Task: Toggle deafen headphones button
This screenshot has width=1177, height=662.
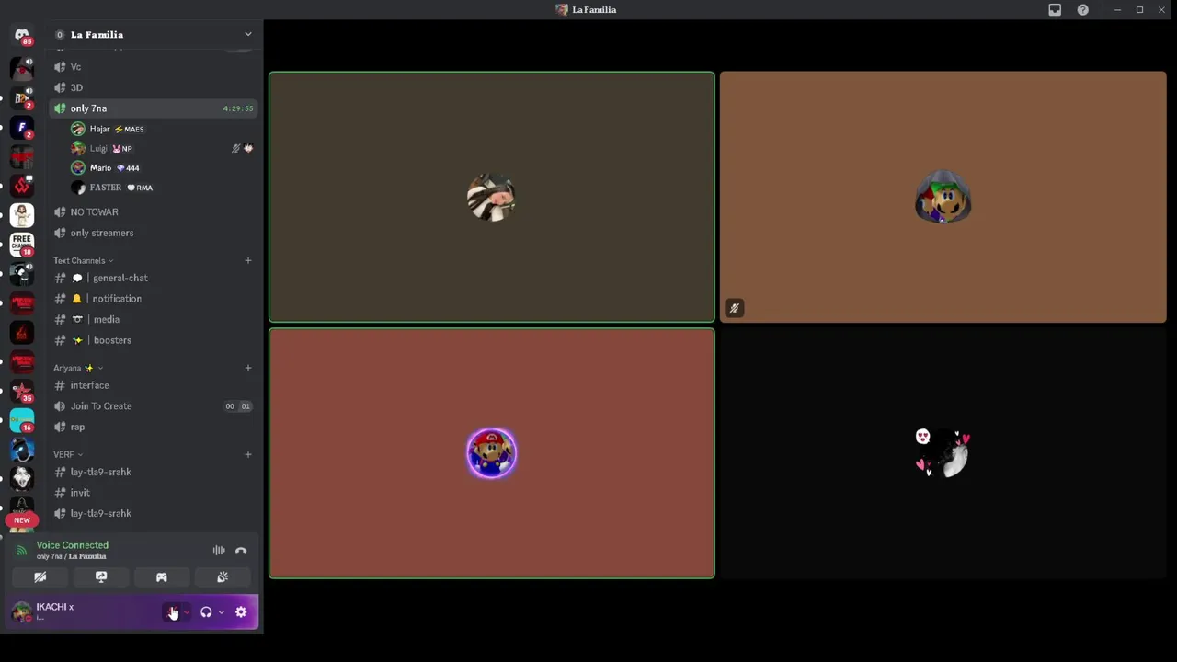Action: [206, 612]
